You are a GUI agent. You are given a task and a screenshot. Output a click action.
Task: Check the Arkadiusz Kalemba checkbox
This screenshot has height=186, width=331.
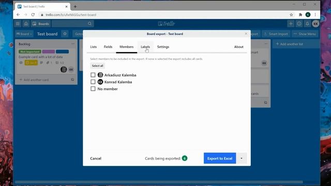pyautogui.click(x=93, y=75)
